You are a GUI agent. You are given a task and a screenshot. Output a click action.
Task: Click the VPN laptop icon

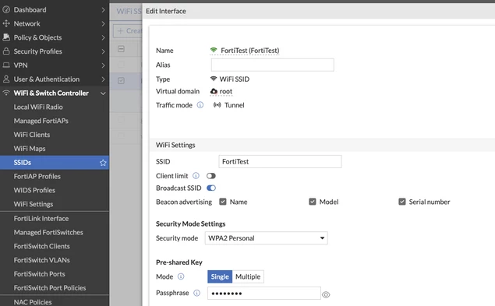[6, 65]
